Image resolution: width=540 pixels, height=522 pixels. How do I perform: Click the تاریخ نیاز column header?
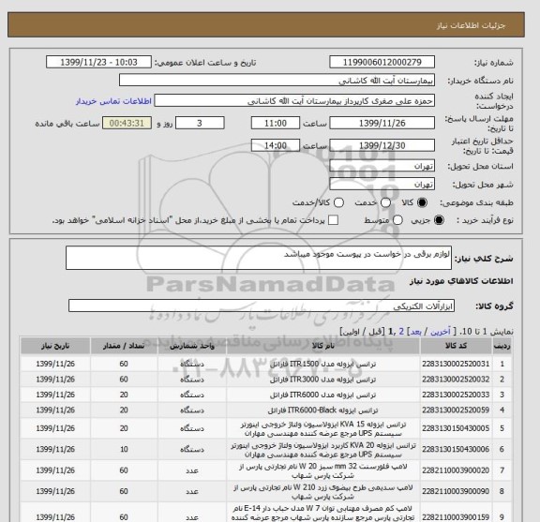pos(55,346)
